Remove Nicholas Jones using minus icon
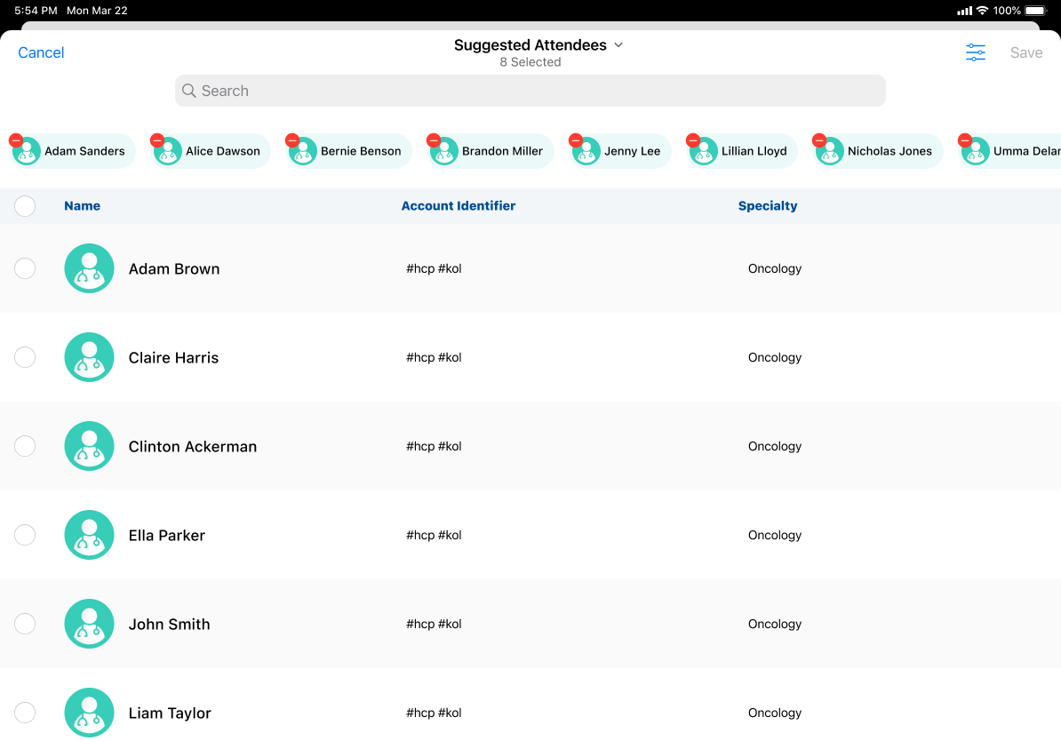1061x741 pixels. pyautogui.click(x=819, y=140)
